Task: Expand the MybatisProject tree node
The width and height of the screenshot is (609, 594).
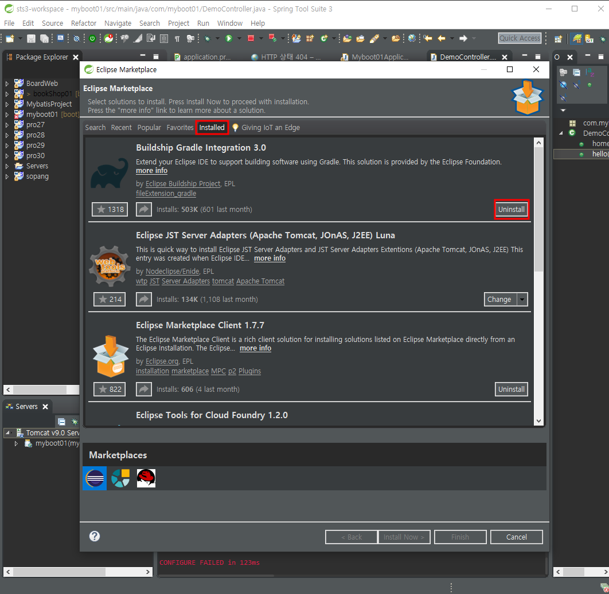Action: point(7,104)
